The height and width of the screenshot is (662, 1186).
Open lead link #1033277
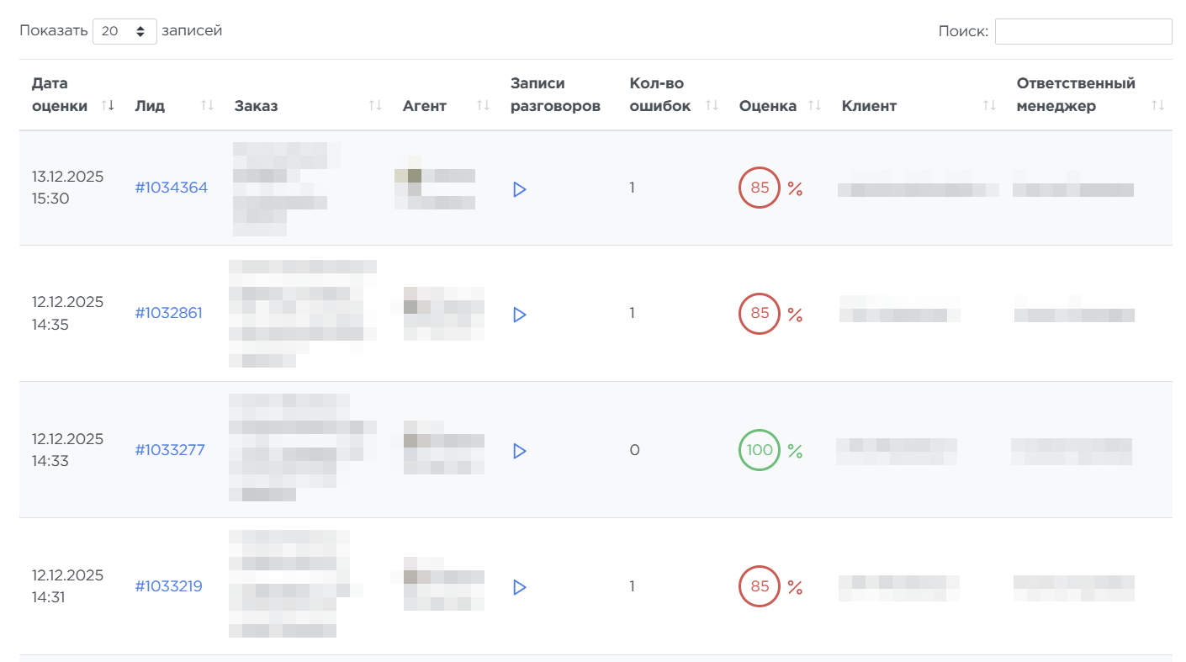coord(170,450)
